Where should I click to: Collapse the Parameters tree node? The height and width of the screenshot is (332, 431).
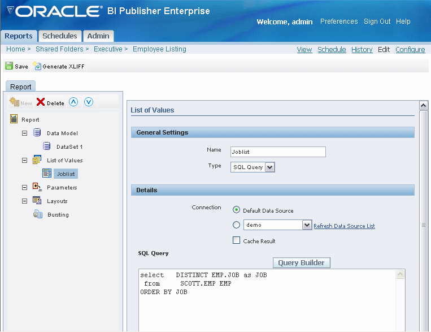coord(24,187)
